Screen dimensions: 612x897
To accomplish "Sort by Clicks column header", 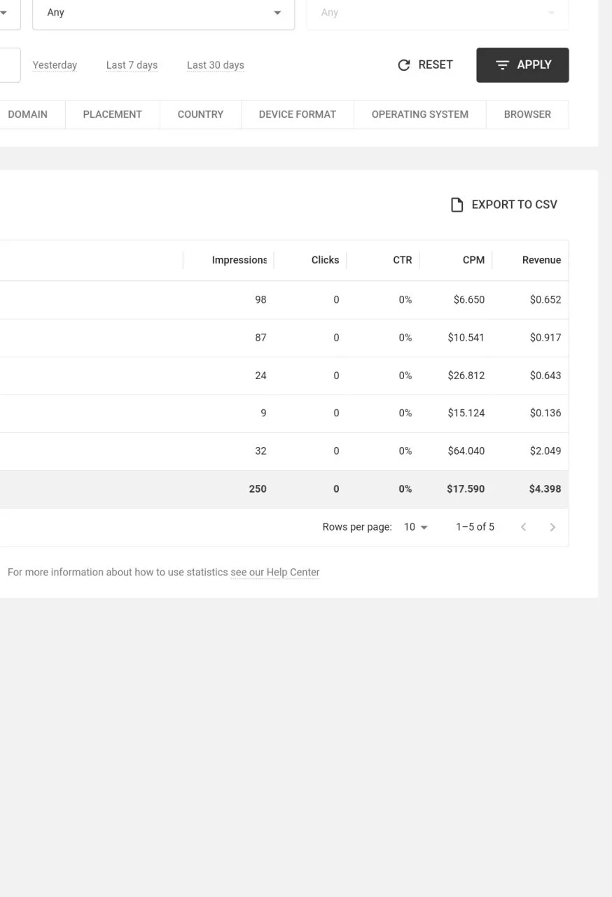I will click(x=325, y=260).
